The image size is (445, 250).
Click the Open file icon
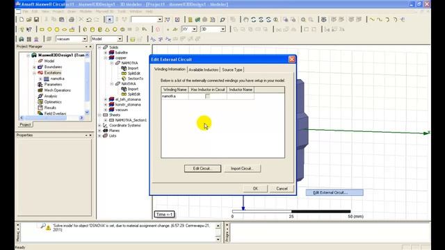pyautogui.click(x=29, y=19)
